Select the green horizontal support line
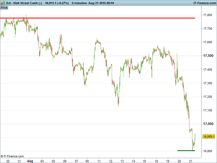217x163 pixels. (x=186, y=151)
